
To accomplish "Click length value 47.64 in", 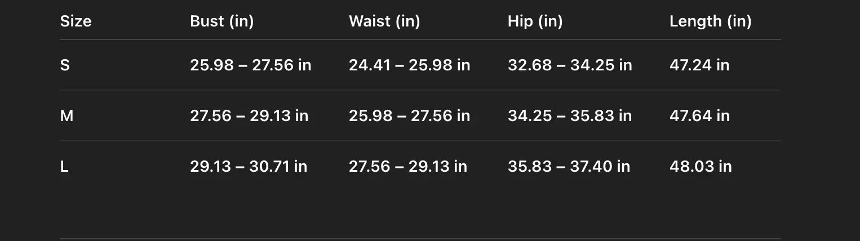I will click(699, 116).
